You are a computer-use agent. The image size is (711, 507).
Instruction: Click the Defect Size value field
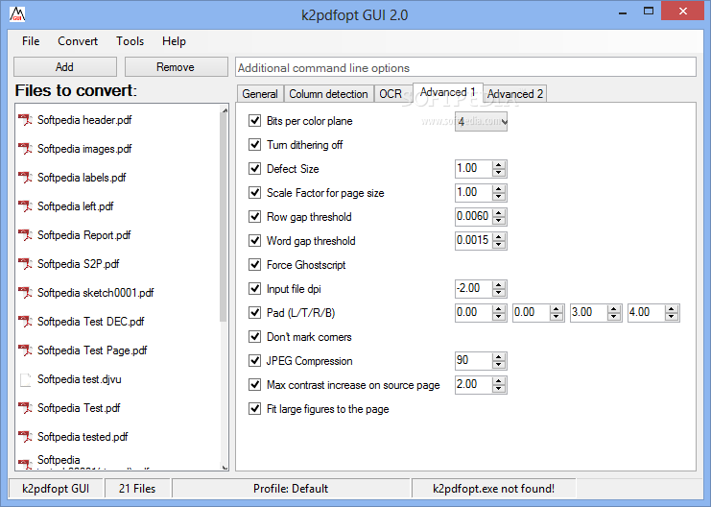click(x=473, y=168)
